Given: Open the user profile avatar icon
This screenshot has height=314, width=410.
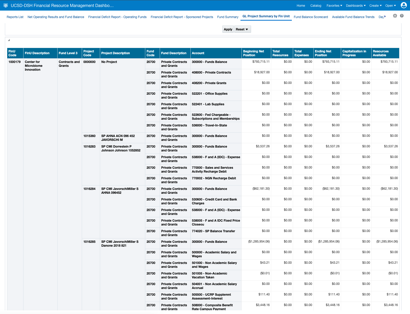Looking at the screenshot, I should click(x=404, y=5).
